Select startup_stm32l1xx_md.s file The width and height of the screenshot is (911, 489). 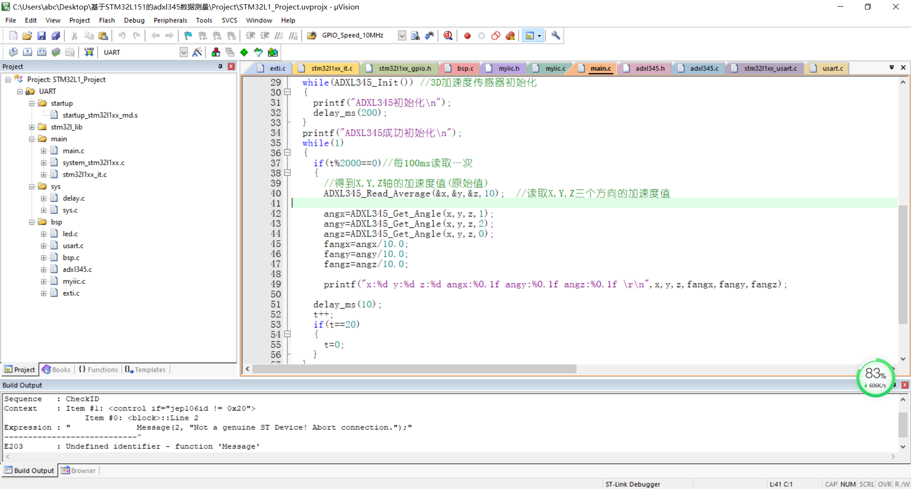100,115
